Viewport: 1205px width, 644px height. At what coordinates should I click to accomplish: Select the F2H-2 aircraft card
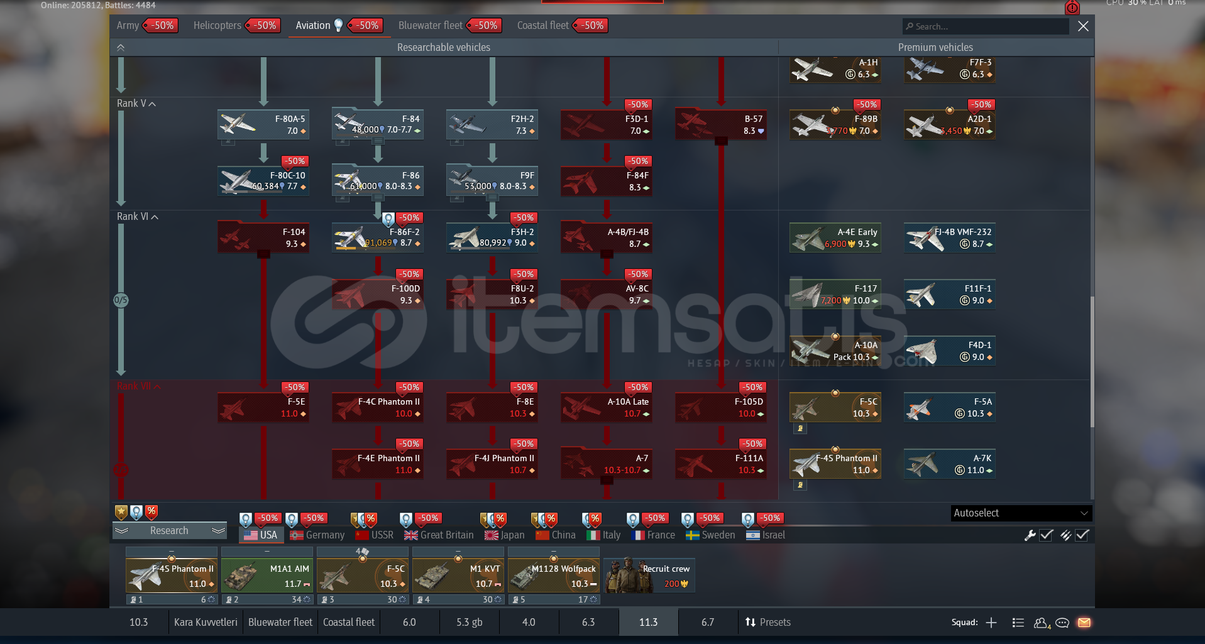tap(492, 124)
